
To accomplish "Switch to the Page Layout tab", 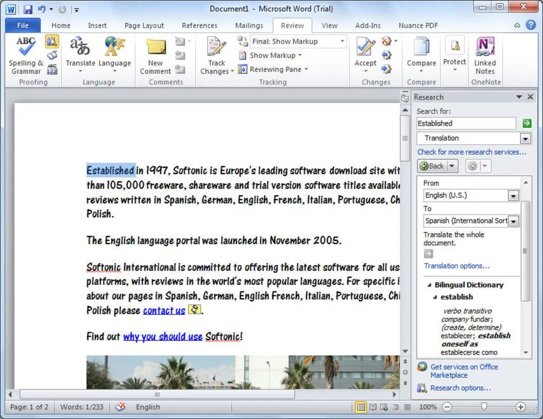I will [x=144, y=25].
